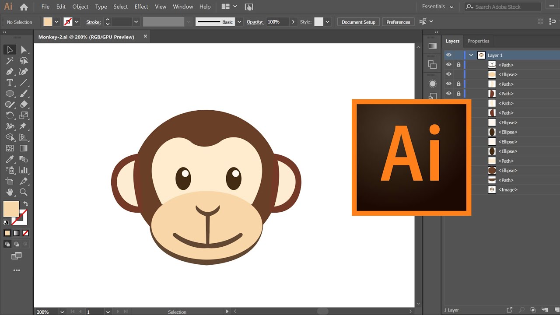Select the Hand tool
This screenshot has height=315, width=560.
coord(10,192)
